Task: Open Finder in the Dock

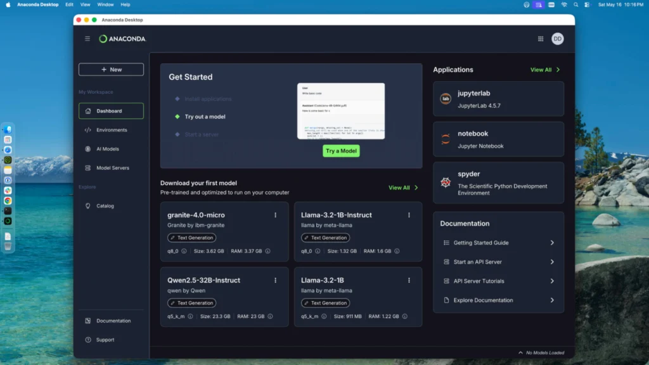Action: (8, 129)
